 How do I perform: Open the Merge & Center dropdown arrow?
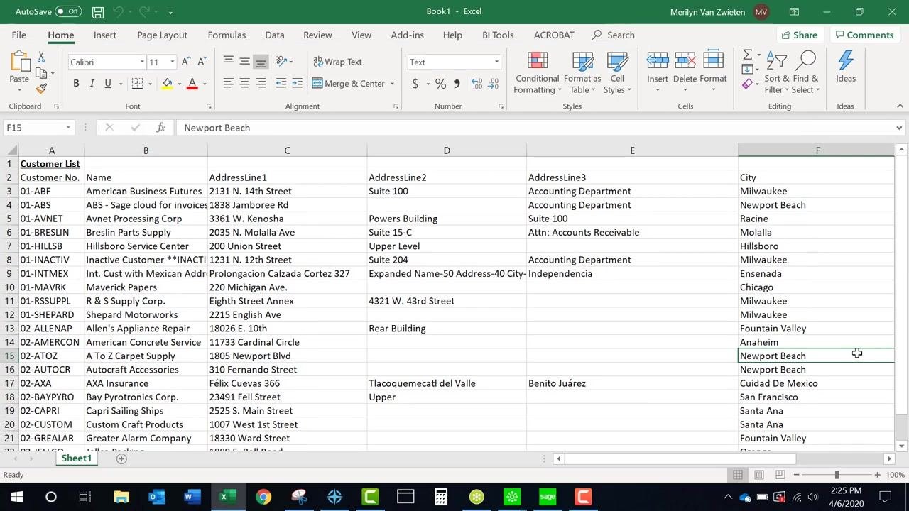392,84
